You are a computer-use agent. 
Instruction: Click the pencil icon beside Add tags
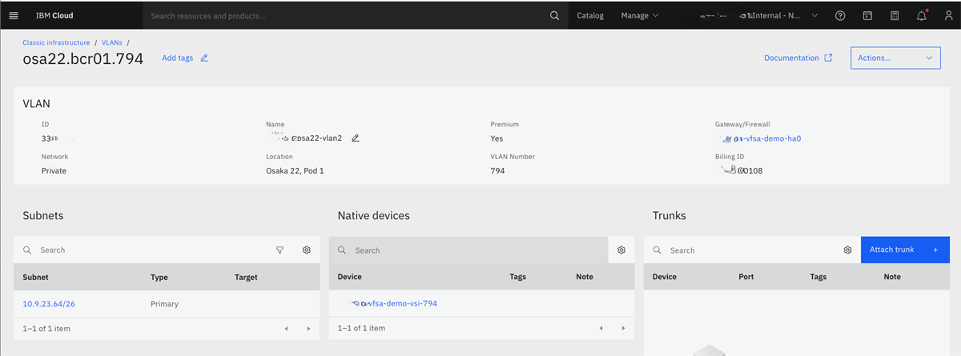[x=205, y=58]
